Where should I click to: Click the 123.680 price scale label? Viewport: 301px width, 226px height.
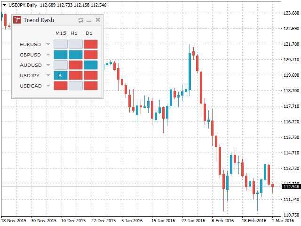click(x=291, y=13)
